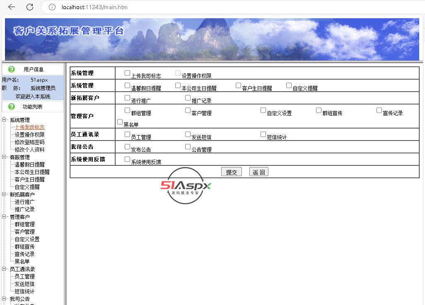Check the 自定义设置 checkbox
The width and height of the screenshot is (425, 305).
click(x=263, y=110)
